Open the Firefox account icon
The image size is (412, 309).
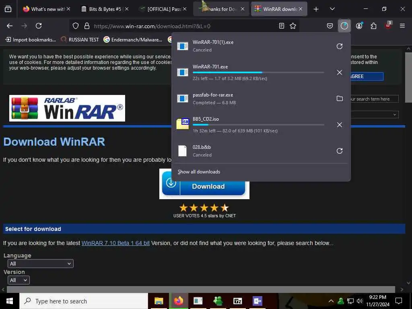click(x=359, y=26)
